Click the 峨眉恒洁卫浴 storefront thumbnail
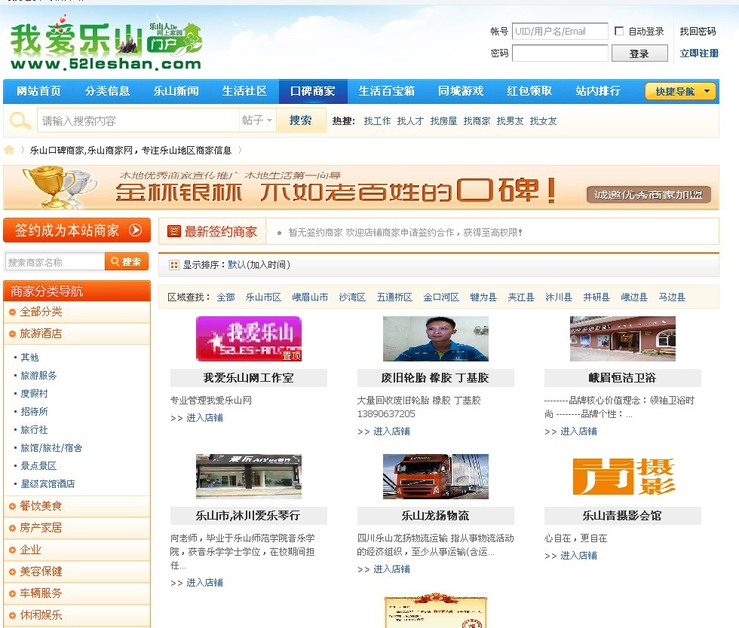 [623, 339]
